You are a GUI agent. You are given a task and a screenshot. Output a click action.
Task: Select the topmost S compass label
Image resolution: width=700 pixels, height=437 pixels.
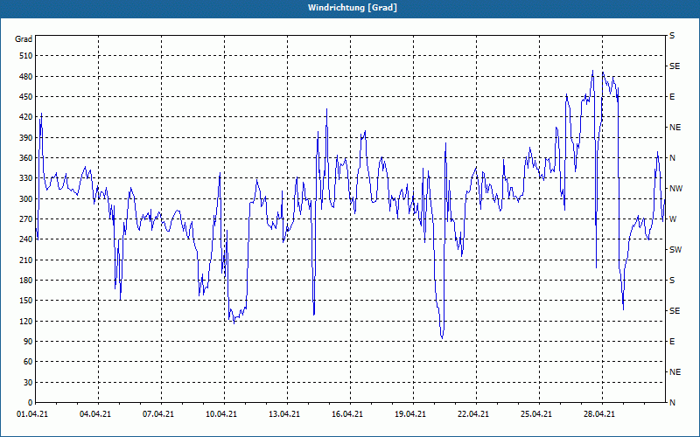click(x=672, y=36)
